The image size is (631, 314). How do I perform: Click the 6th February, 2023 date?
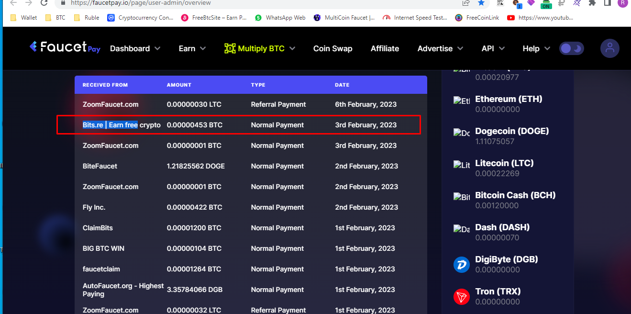click(366, 104)
